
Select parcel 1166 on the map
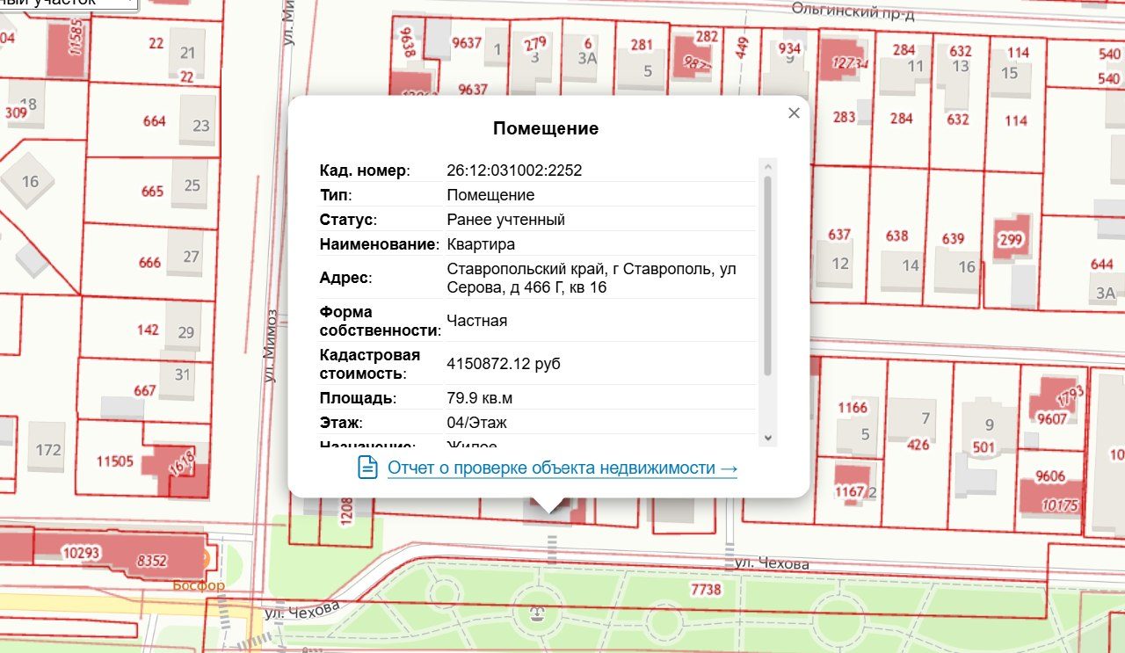(852, 407)
